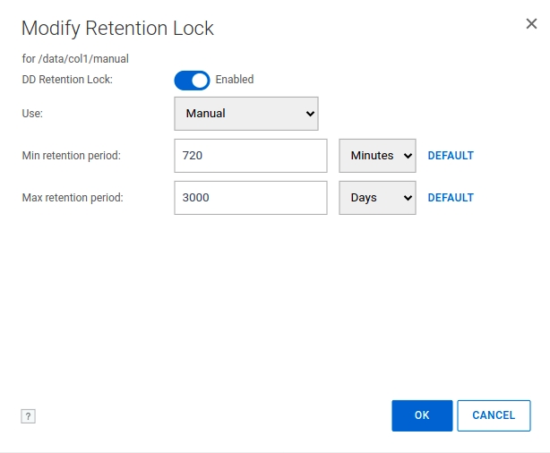This screenshot has width=550, height=453.
Task: Click the Modify Retention Lock title
Action: [117, 28]
